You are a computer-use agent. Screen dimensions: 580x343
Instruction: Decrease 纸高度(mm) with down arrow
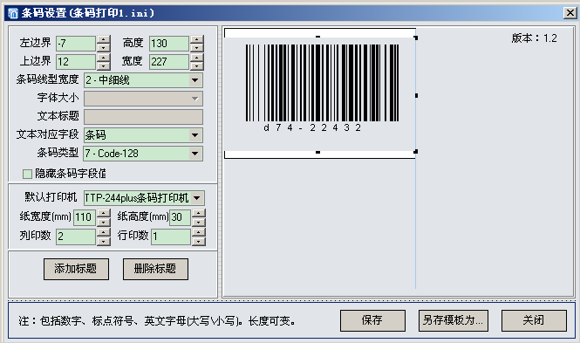pos(199,222)
